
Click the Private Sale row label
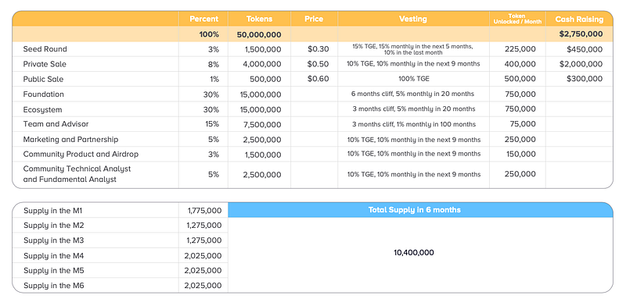(45, 64)
